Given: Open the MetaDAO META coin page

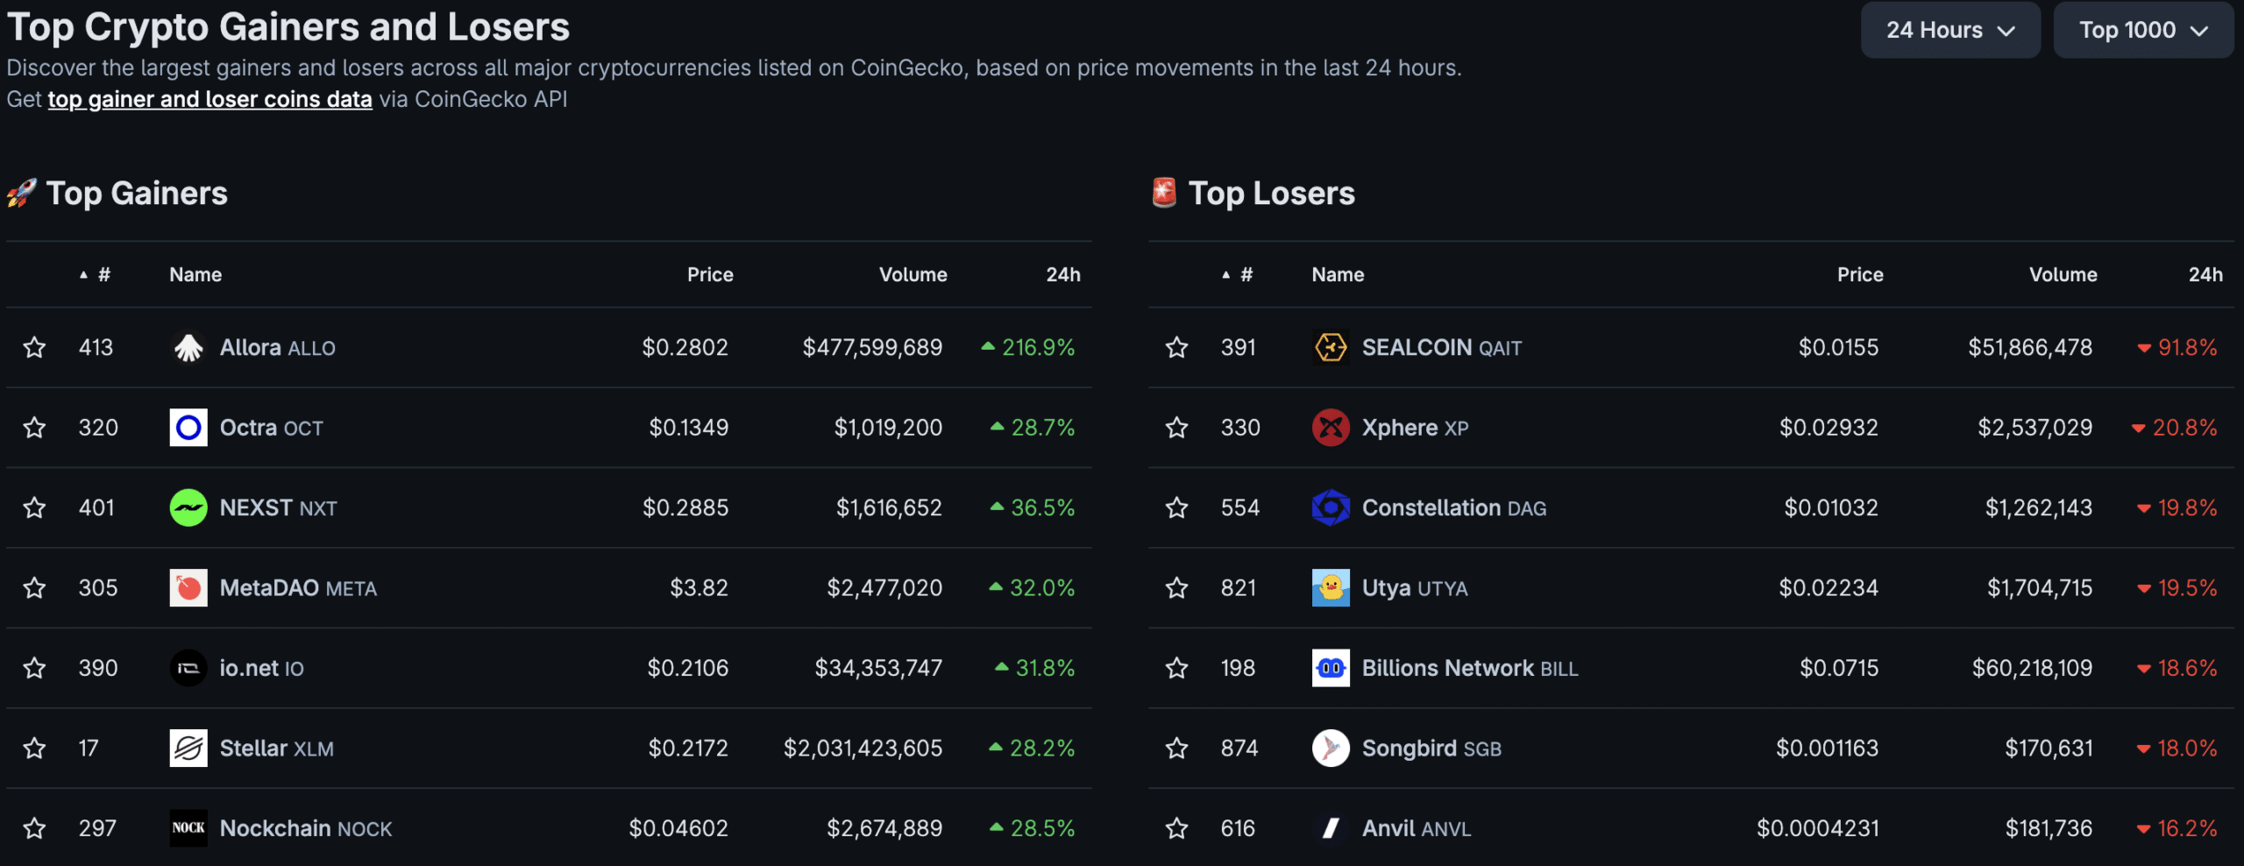Looking at the screenshot, I should [298, 588].
